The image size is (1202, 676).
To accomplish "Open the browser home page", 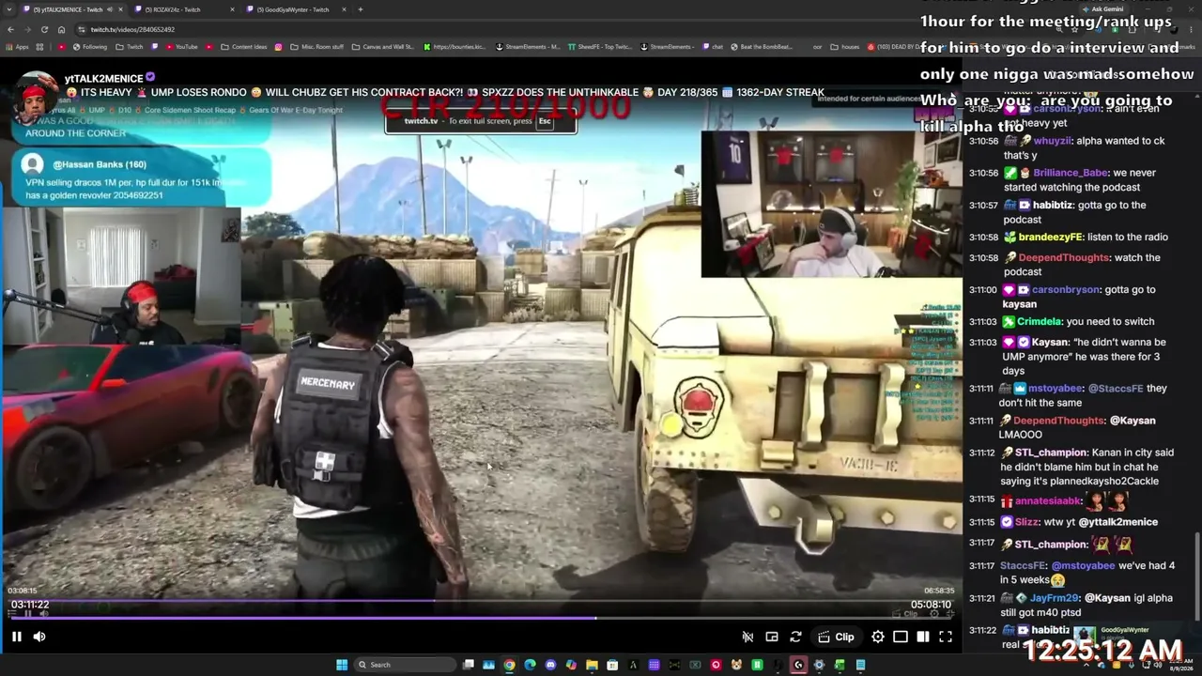I will [x=63, y=29].
